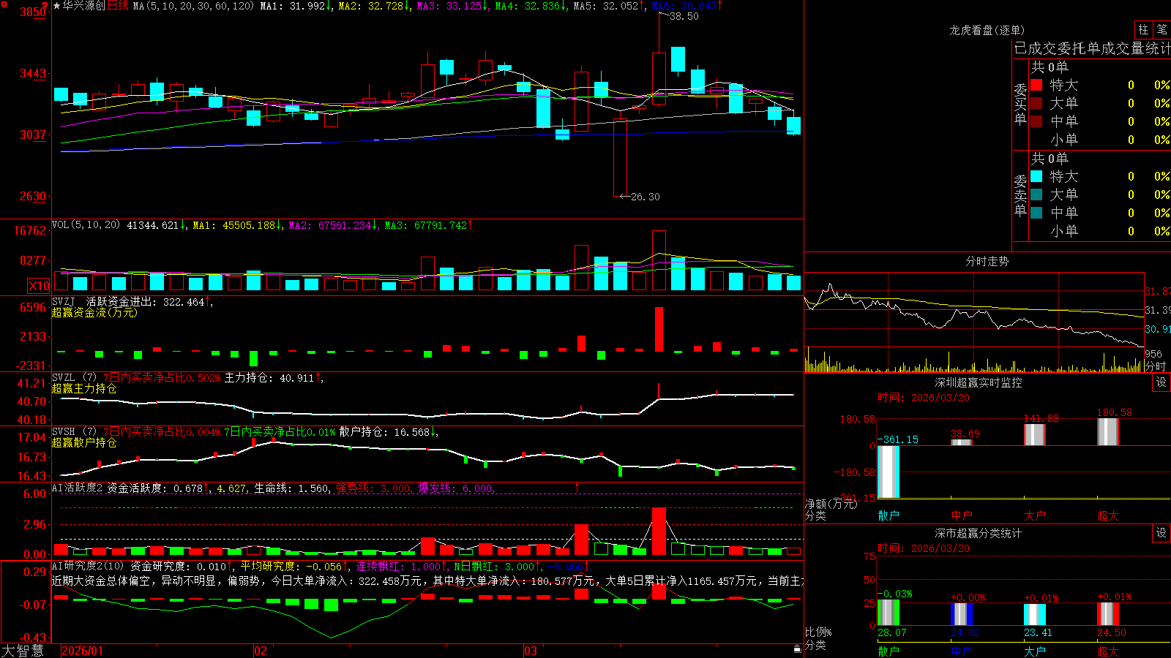Click the teal 中单 sell-order swatch
Image resolution: width=1171 pixels, height=658 pixels.
point(1036,213)
